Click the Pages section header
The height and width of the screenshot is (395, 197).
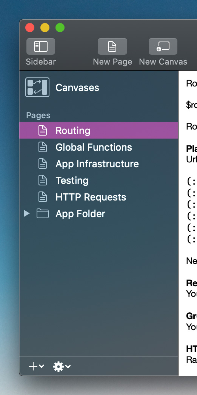[38, 116]
